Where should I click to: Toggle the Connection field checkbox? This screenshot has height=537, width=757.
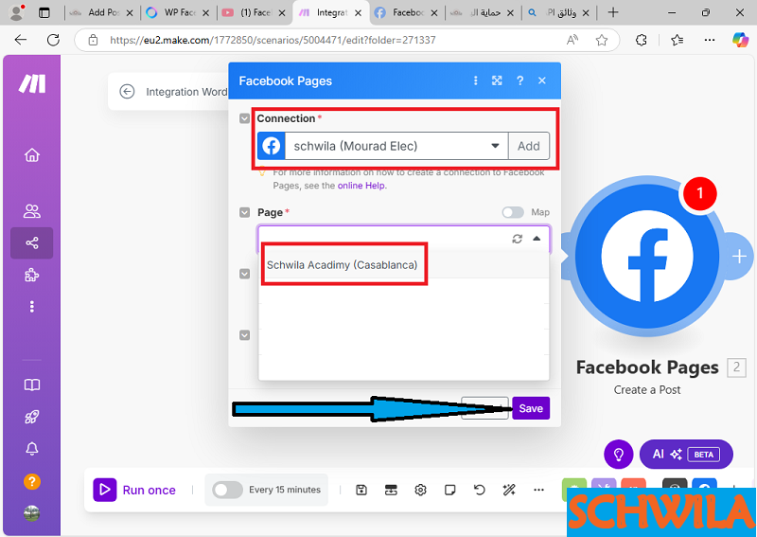(x=245, y=118)
